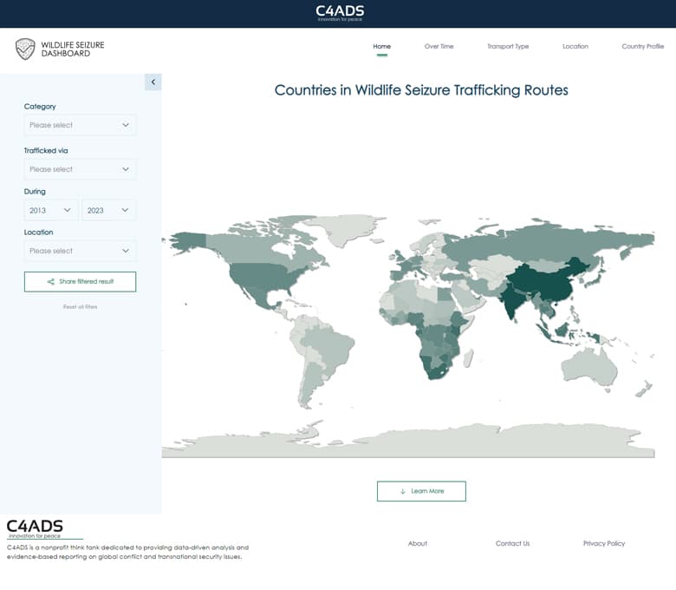Switch to the Over Time tab
The height and width of the screenshot is (590, 676).
pyautogui.click(x=439, y=47)
